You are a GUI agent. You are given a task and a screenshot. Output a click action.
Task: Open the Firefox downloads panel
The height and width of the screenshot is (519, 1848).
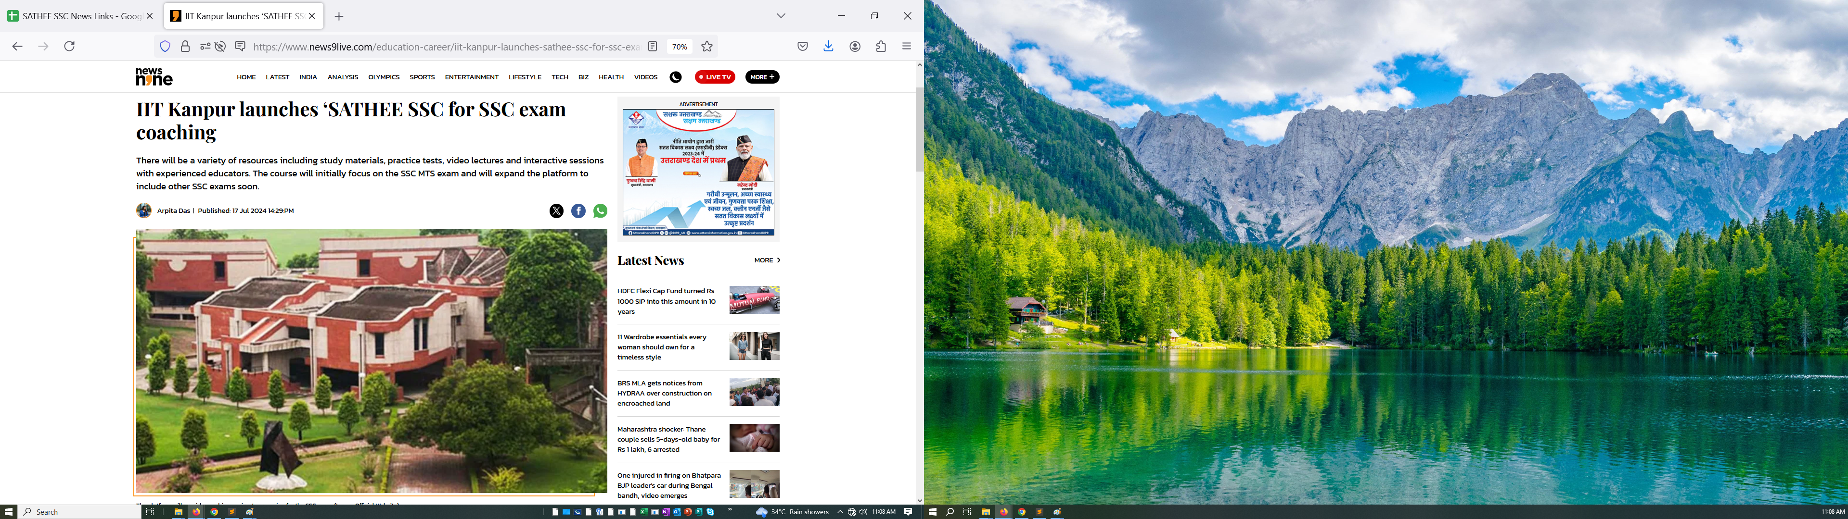829,47
